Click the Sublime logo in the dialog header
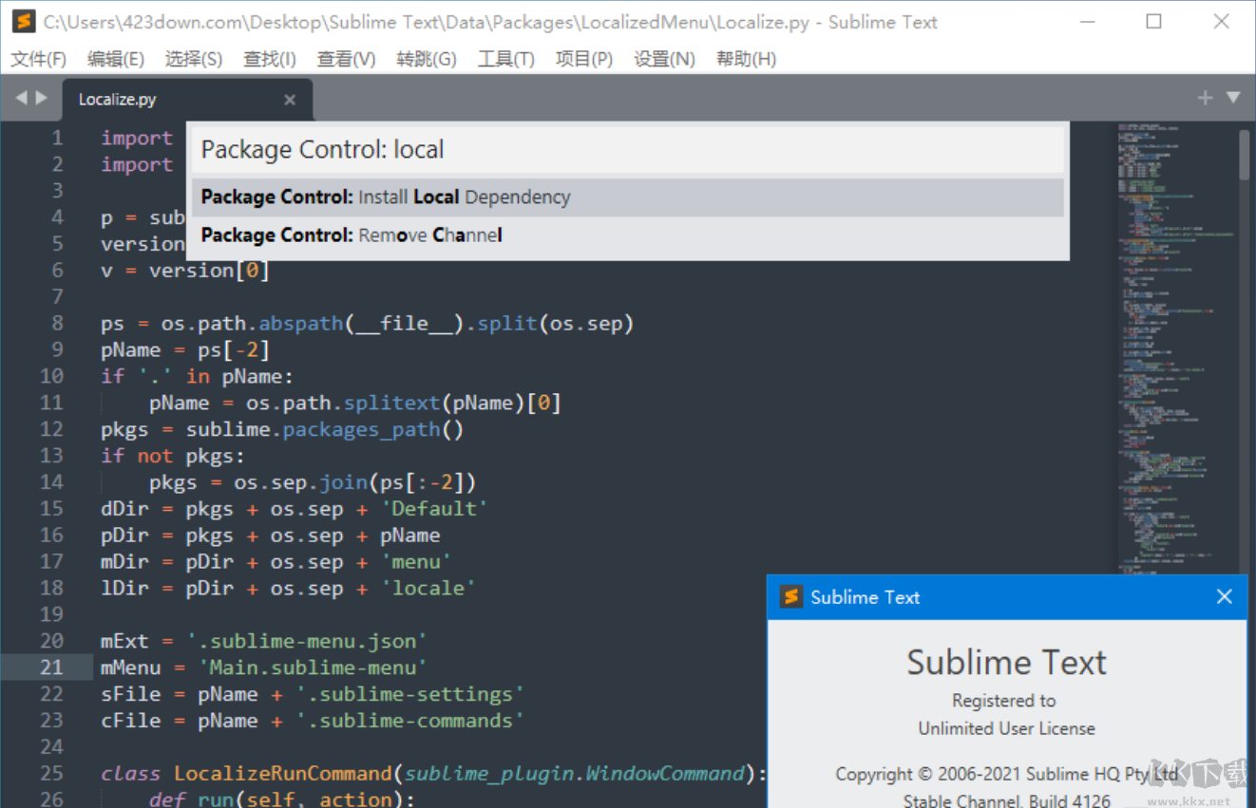The width and height of the screenshot is (1256, 808). (x=789, y=597)
